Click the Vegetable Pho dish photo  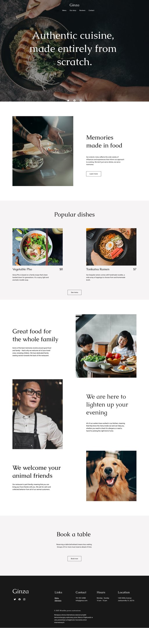click(x=37, y=247)
